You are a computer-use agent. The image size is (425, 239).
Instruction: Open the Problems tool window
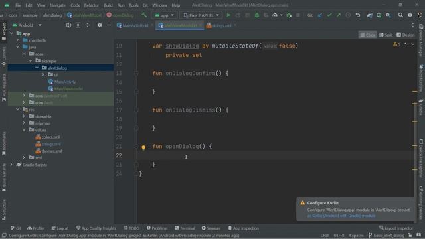pos(157,228)
